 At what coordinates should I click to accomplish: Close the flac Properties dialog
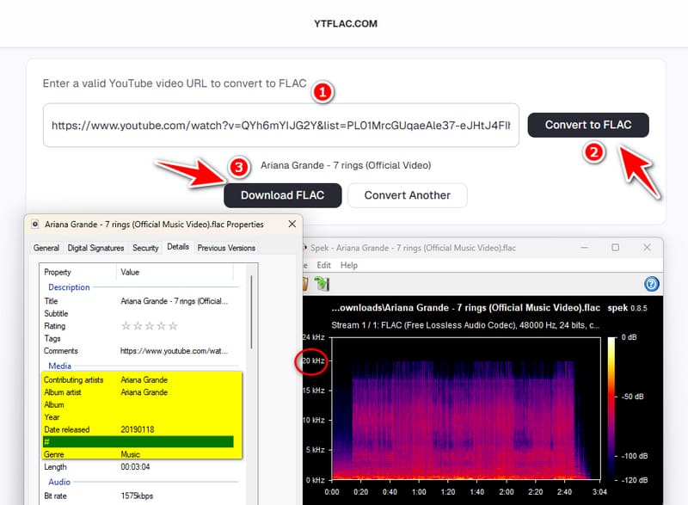pyautogui.click(x=292, y=225)
